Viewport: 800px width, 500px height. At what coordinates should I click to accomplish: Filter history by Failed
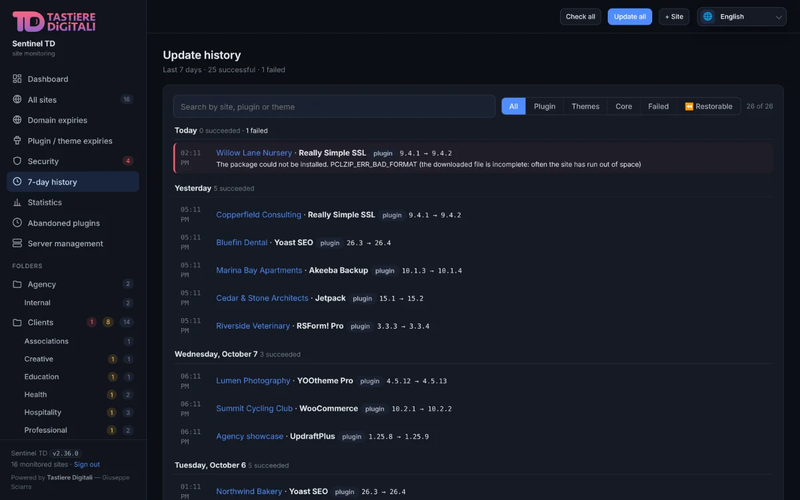point(659,106)
